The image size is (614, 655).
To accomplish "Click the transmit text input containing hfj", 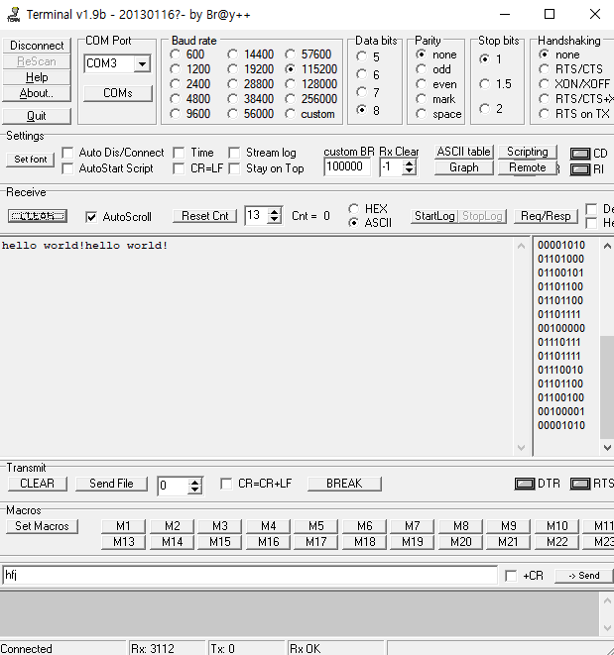I will tap(250, 576).
